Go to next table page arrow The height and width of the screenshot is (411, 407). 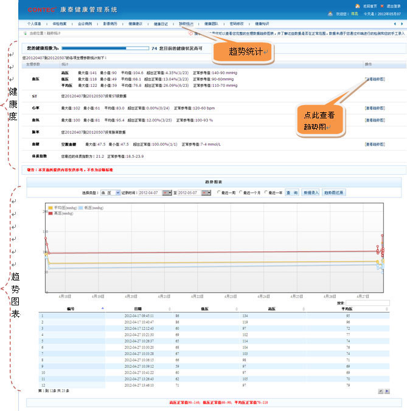pyautogui.click(x=387, y=391)
